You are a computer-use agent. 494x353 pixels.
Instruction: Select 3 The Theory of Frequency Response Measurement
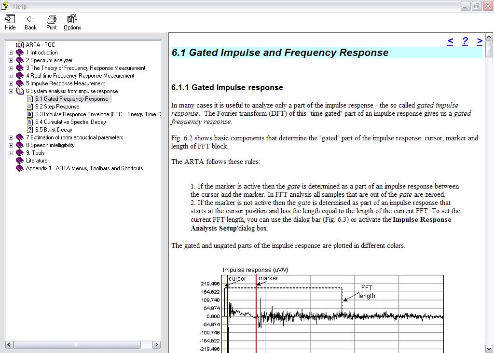click(x=86, y=68)
